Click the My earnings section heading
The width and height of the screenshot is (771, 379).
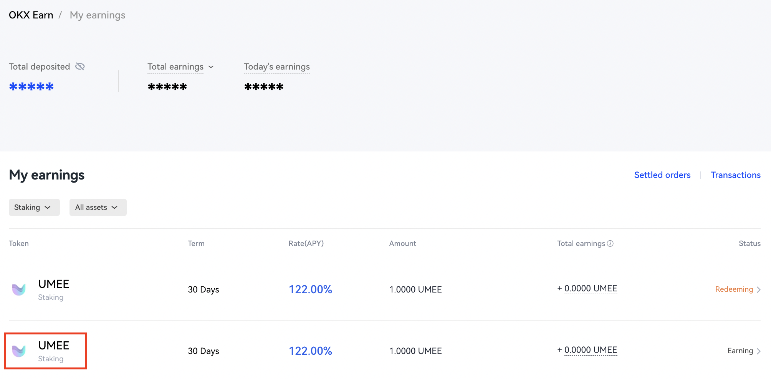point(47,175)
